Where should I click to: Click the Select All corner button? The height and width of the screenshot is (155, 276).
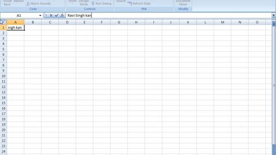click(3, 22)
